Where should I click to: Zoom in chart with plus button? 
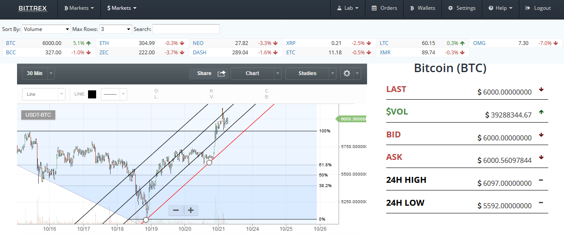click(x=191, y=210)
